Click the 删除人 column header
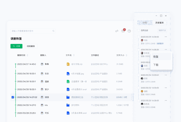The height and width of the screenshot is (122, 181). (x=43, y=55)
